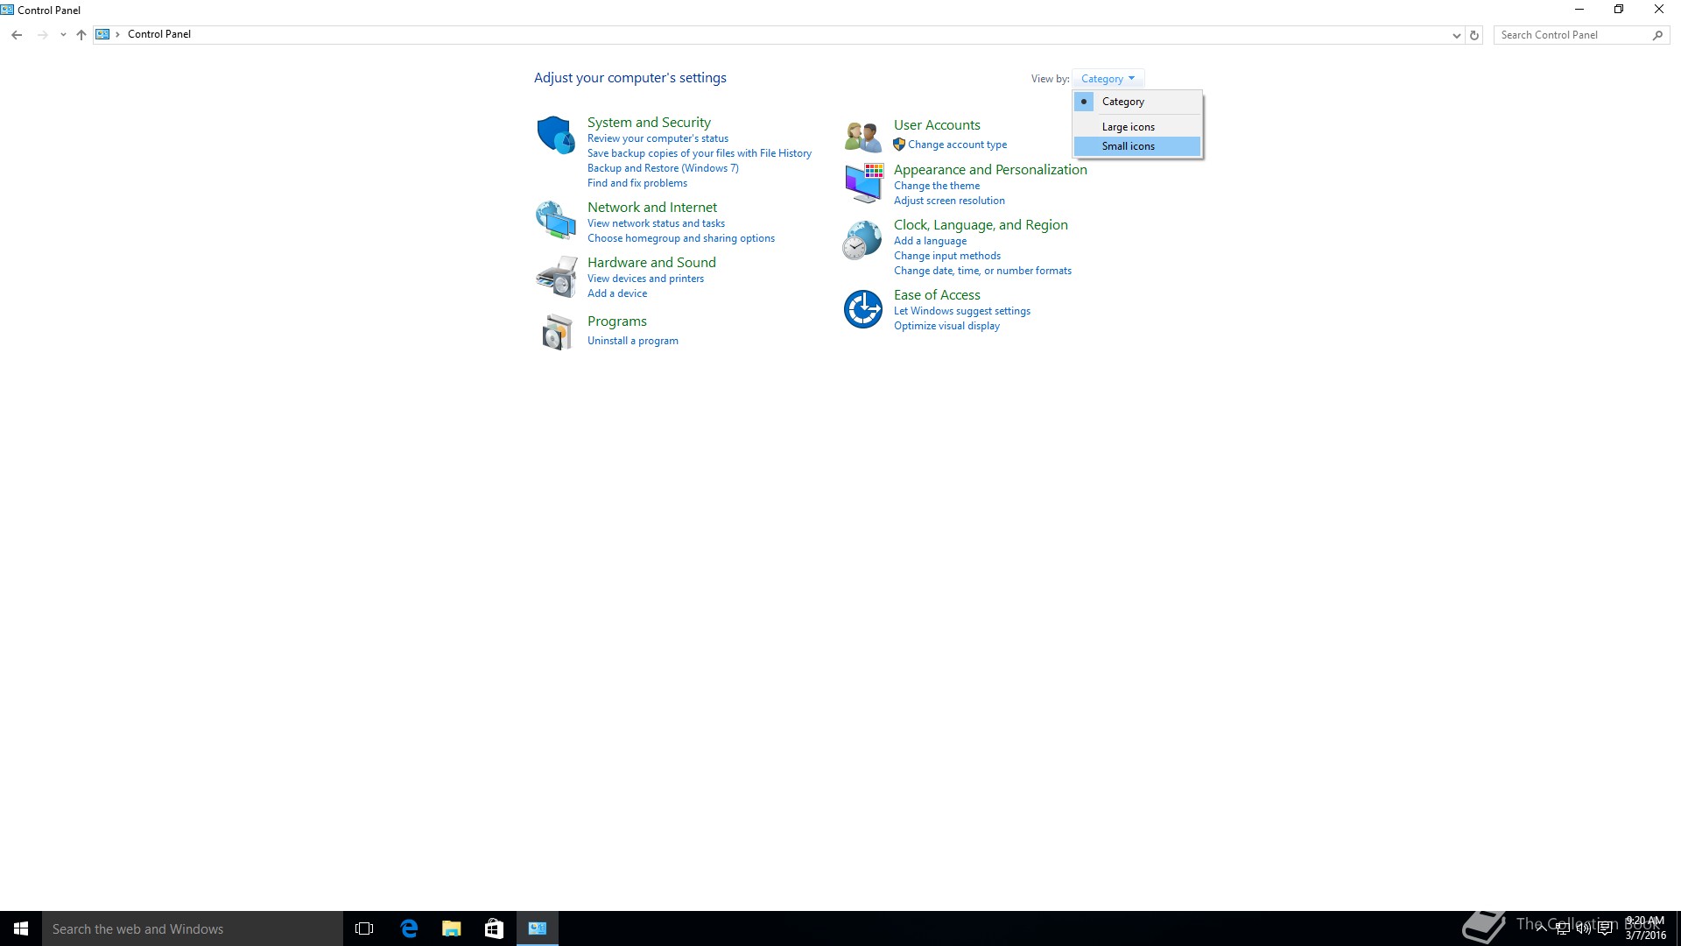Screen dimensions: 1681x946
Task: Expand the address bar history dropdown
Action: pos(1456,35)
